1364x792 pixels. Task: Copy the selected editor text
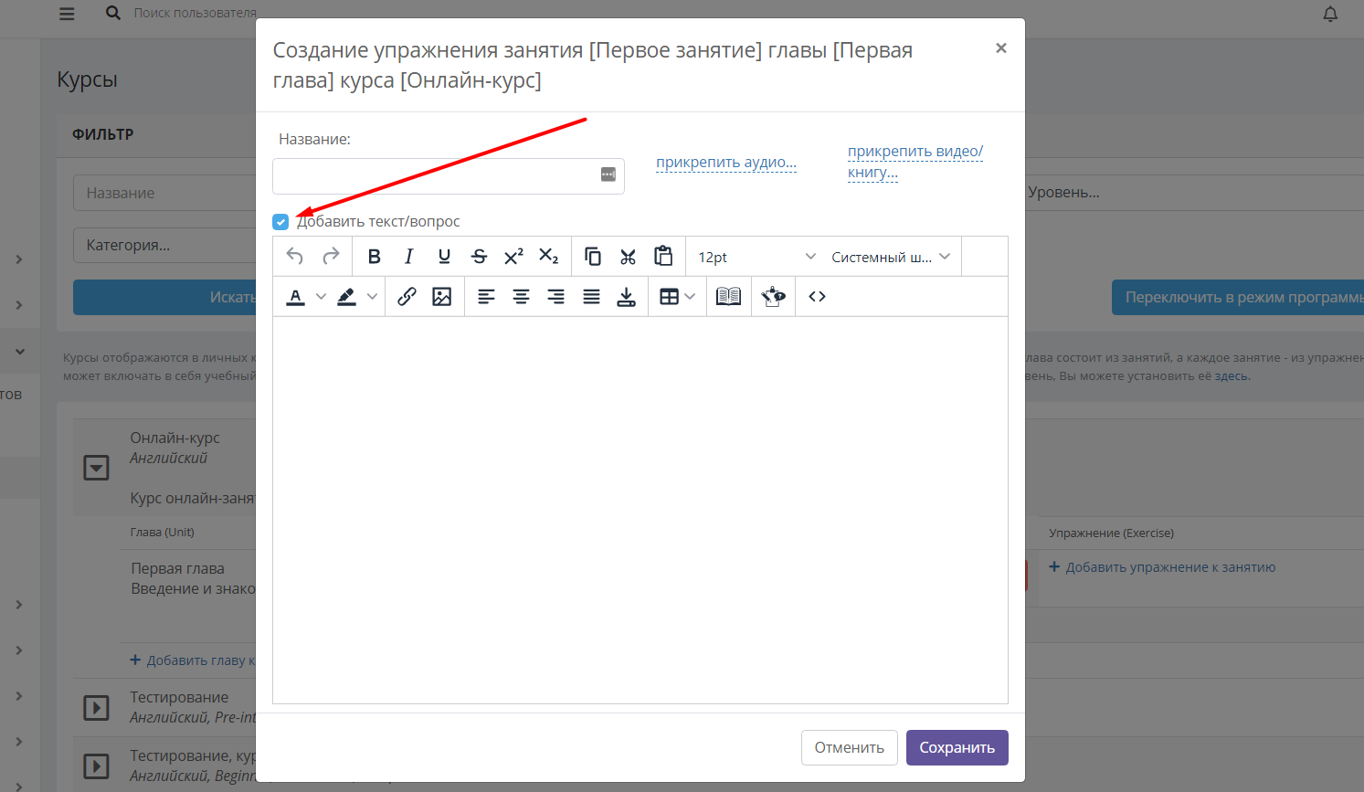point(593,257)
